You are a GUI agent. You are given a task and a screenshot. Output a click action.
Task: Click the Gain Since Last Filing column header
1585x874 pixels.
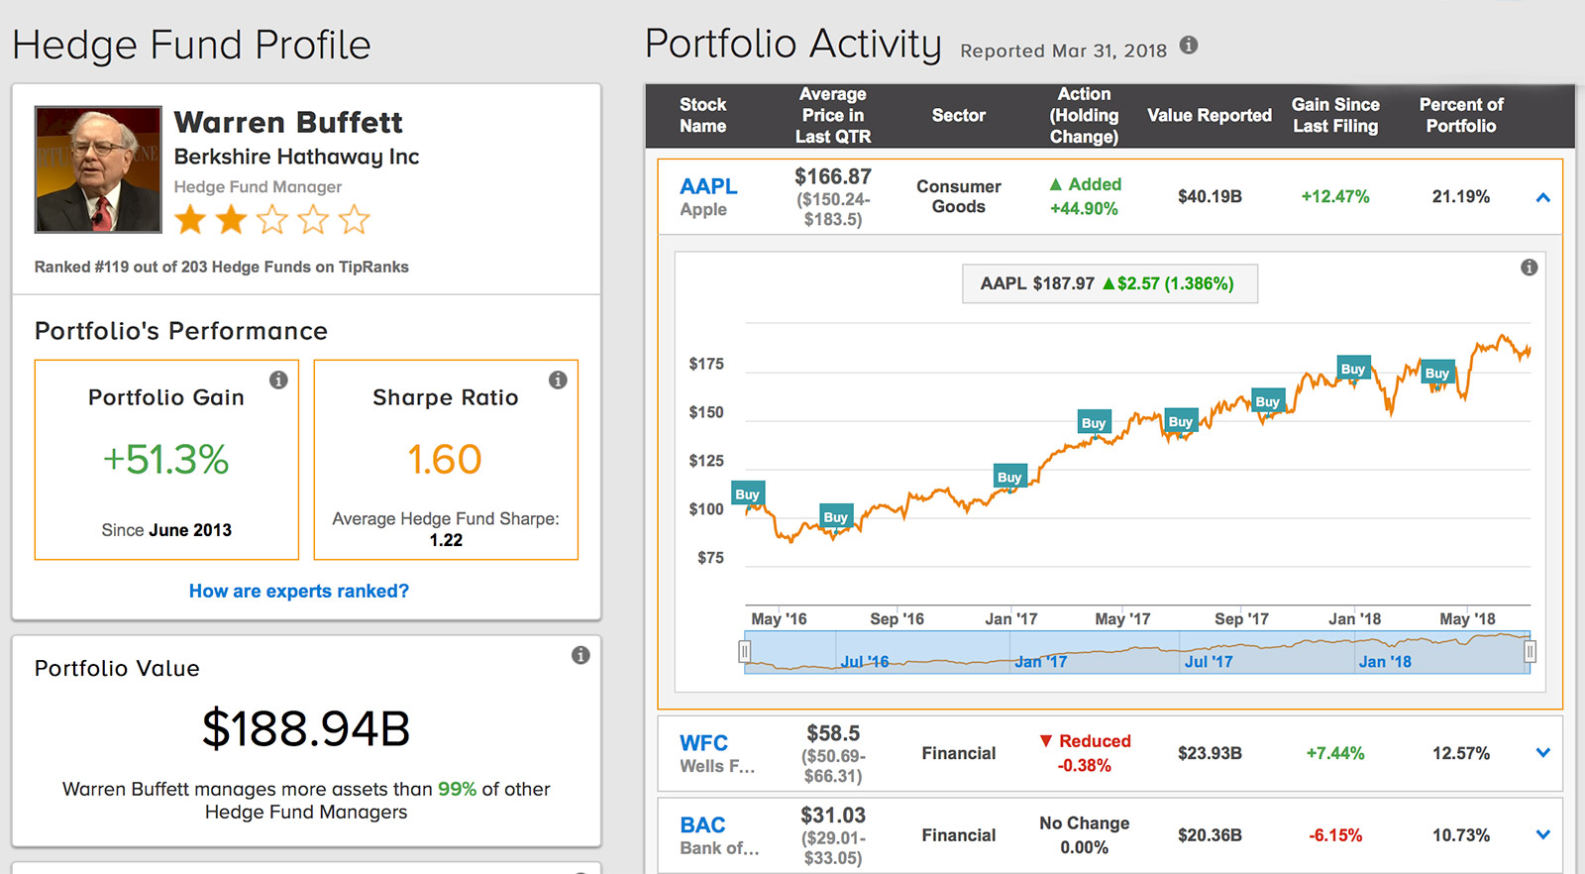tap(1334, 115)
